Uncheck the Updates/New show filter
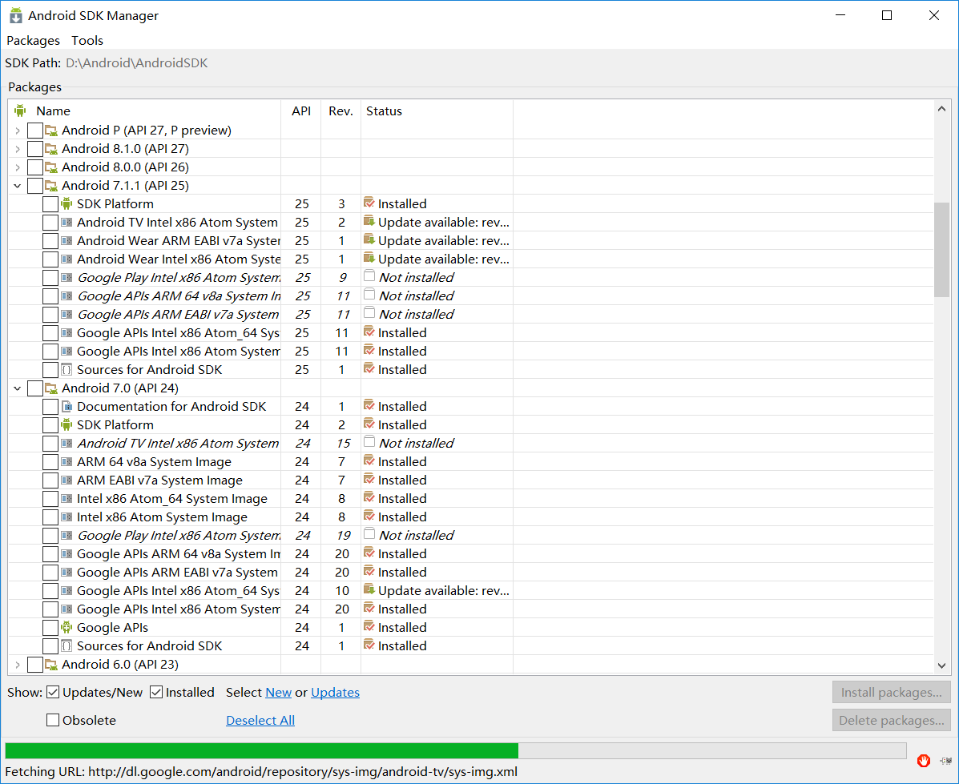Screen dimensions: 959x784 point(53,692)
